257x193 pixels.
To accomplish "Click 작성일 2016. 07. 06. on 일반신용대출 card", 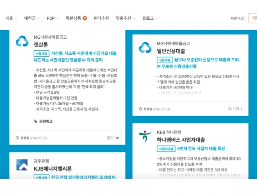I will click(x=157, y=109).
